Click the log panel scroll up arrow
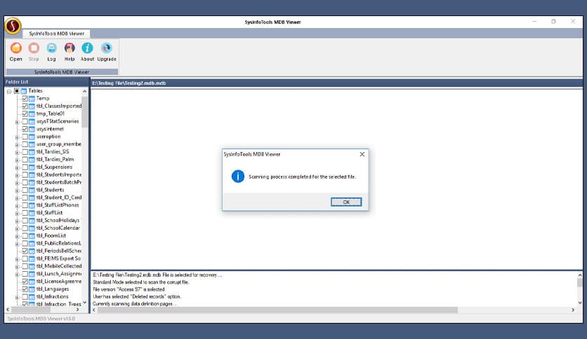This screenshot has width=587, height=339. coord(580,275)
